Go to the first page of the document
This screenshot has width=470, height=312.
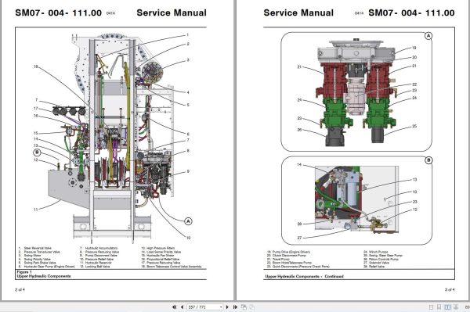click(174, 307)
